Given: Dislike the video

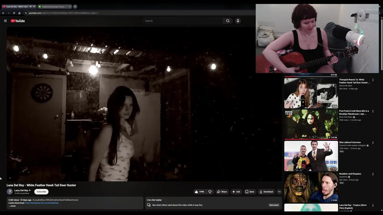Looking at the screenshot, I should (x=210, y=192).
